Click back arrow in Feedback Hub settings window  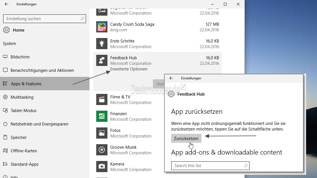coord(171,78)
